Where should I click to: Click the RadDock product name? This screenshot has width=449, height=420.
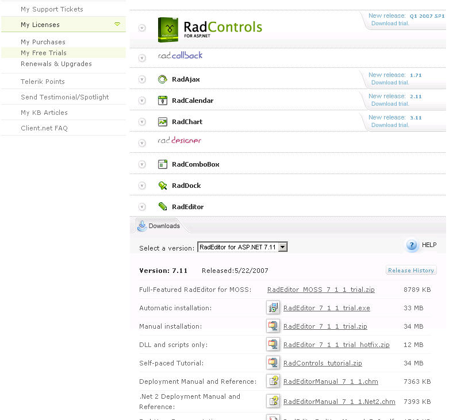(x=186, y=186)
